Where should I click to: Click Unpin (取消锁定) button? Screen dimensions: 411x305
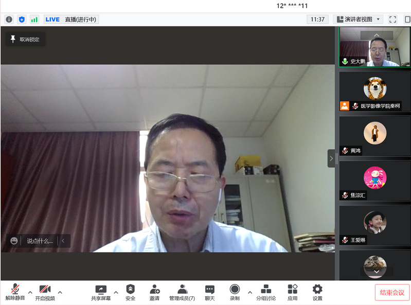tap(25, 39)
